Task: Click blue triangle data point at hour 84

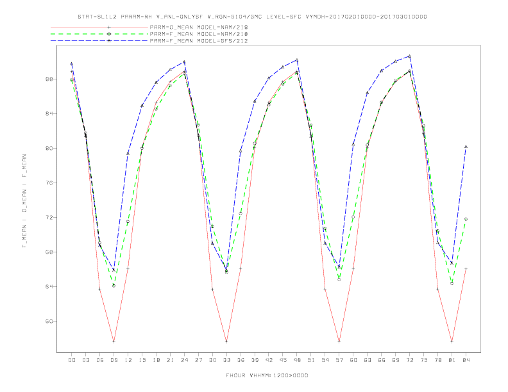Action: 466,147
